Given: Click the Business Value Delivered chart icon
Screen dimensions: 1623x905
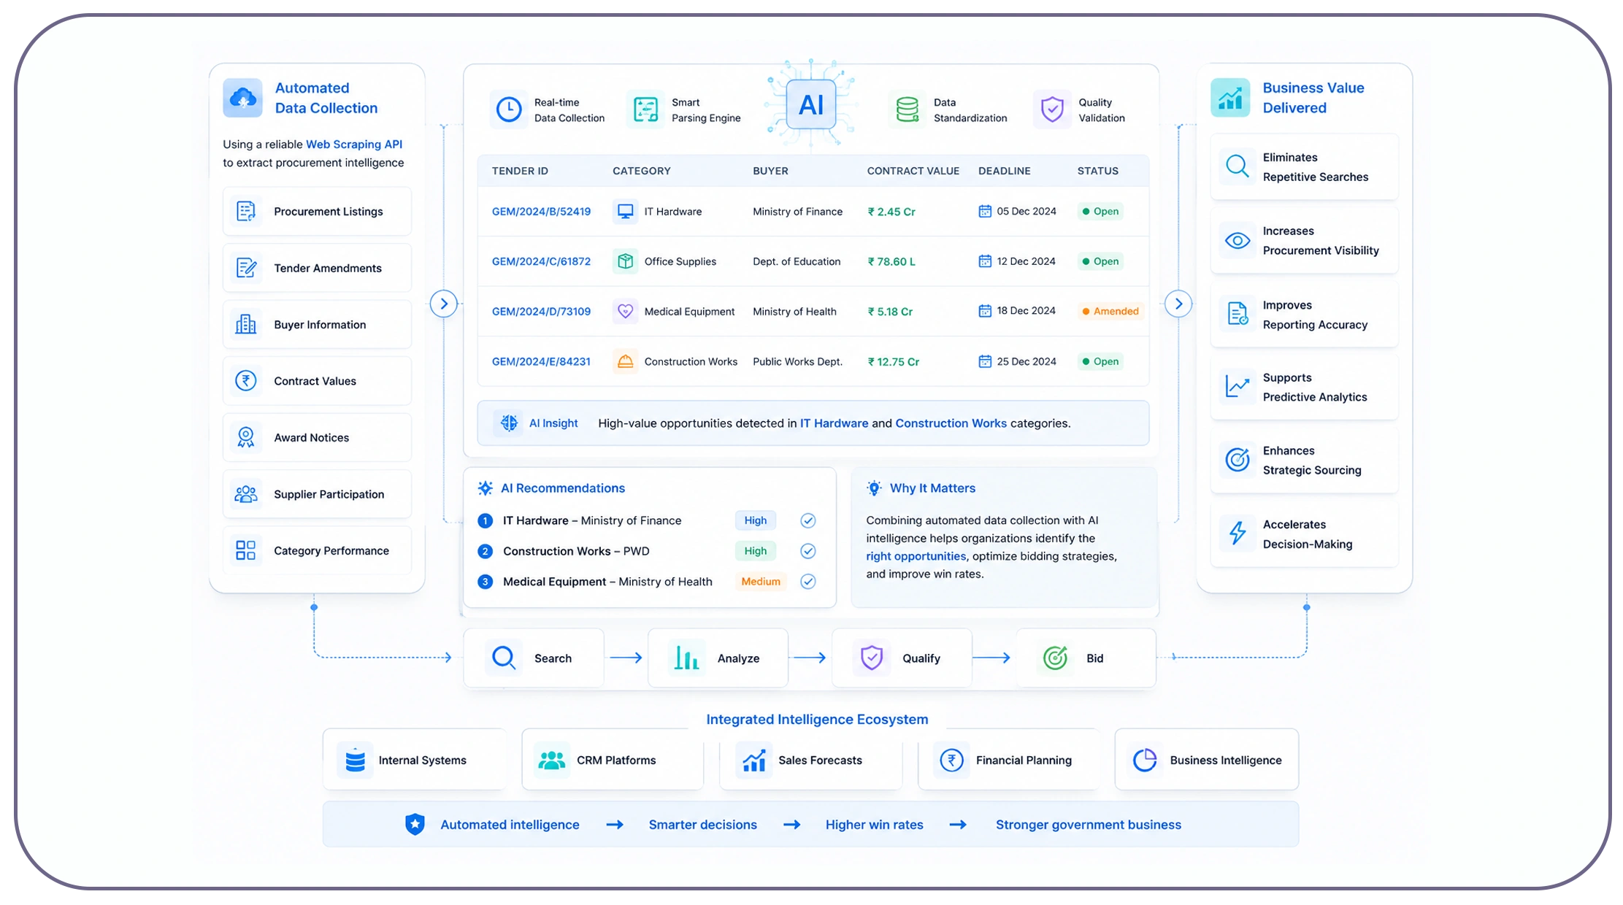Looking at the screenshot, I should 1230,98.
